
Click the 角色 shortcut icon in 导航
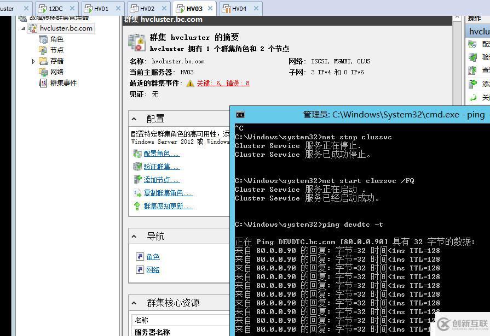coord(140,257)
